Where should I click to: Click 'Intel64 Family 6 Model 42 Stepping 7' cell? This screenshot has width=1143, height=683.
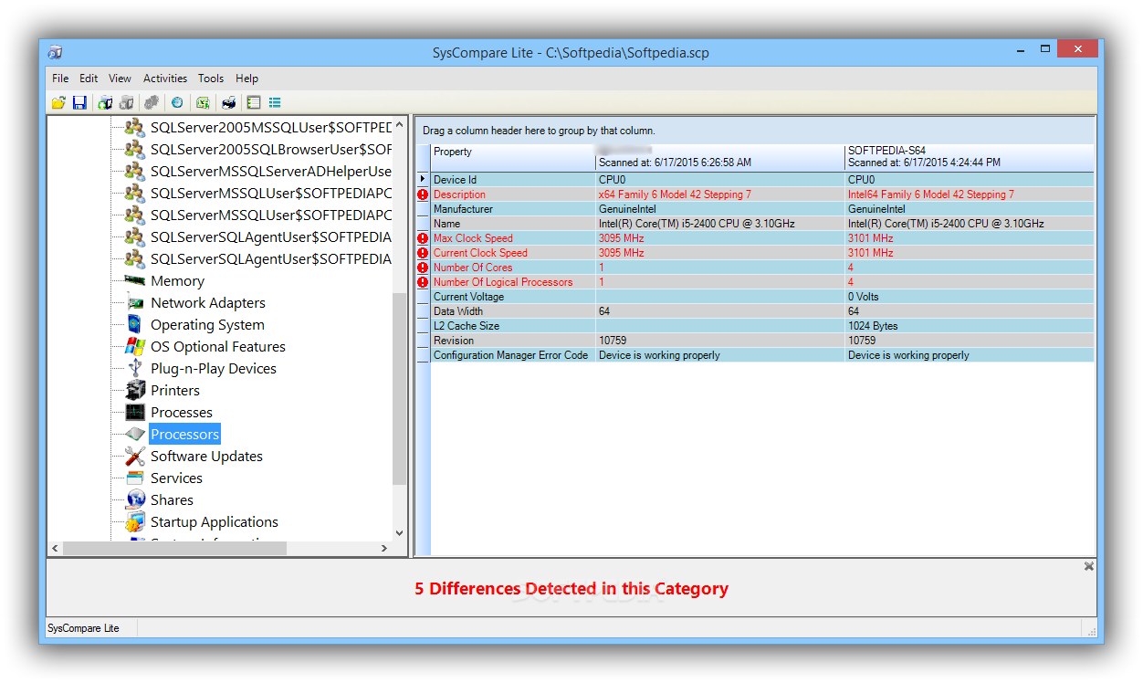coord(970,194)
